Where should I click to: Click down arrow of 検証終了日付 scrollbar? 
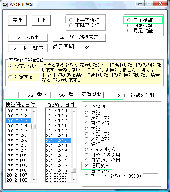coord(74,180)
